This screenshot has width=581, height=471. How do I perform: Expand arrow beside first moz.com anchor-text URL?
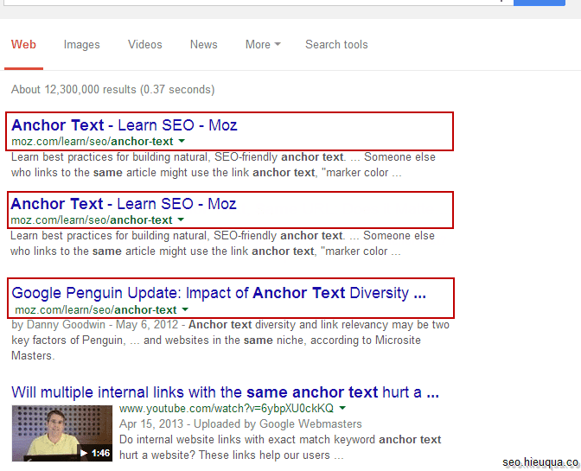coord(182,141)
